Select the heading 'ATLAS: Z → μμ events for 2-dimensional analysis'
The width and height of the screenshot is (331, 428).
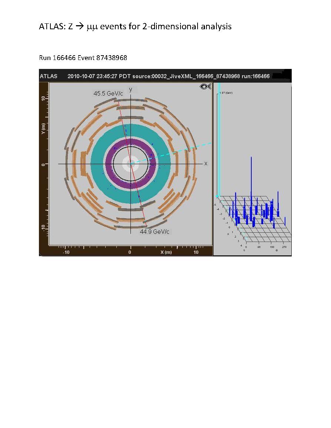tap(135, 26)
